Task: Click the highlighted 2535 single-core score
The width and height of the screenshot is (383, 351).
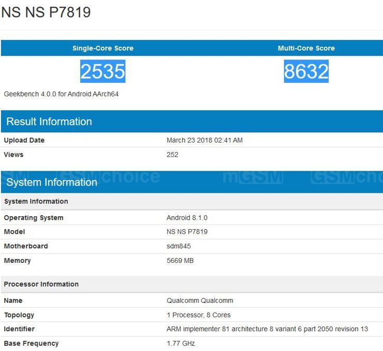Action: [103, 72]
